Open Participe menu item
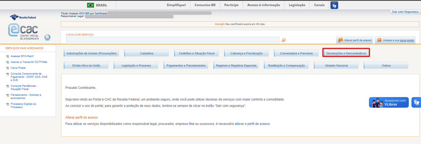Screen dimensions: 421x144 click(x=231, y=5)
